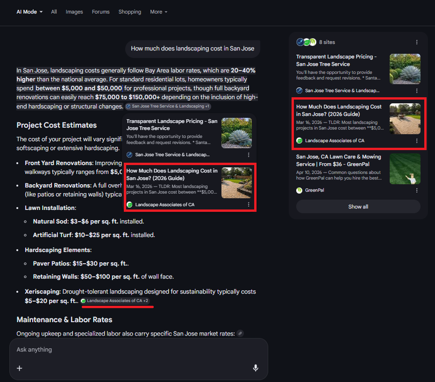Click the 8 sites stacked favicons
Screen dimensions: 435x382
pyautogui.click(x=307, y=42)
